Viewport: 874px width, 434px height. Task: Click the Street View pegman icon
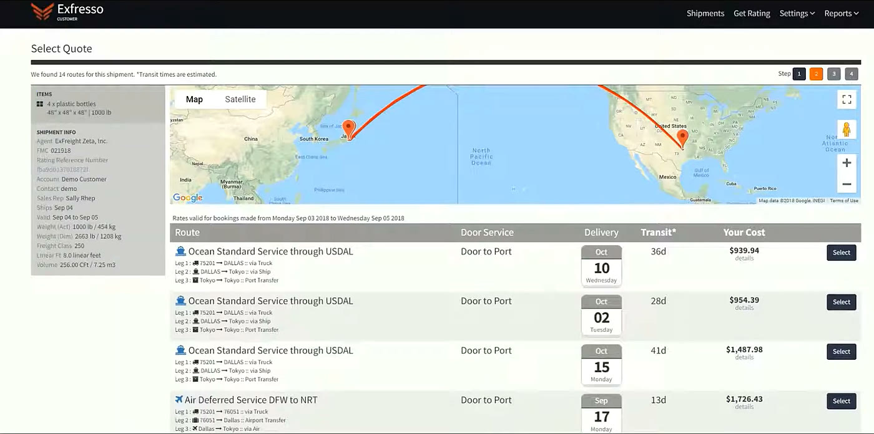[847, 129]
